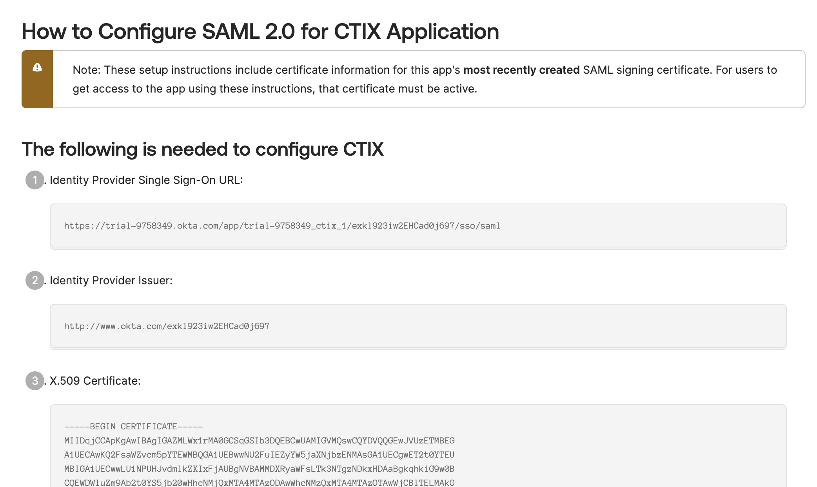
Task: Click the bold 'most recently created' text
Action: point(521,70)
